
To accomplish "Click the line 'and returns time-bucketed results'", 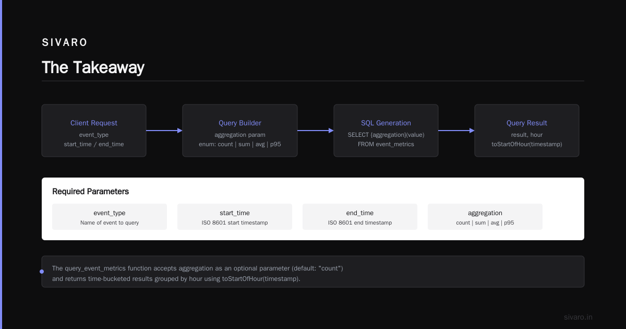I will (176, 279).
